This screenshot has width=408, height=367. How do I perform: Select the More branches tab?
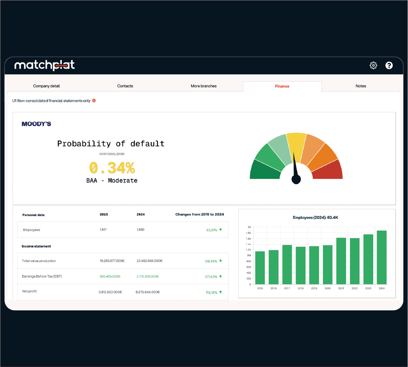pyautogui.click(x=203, y=86)
